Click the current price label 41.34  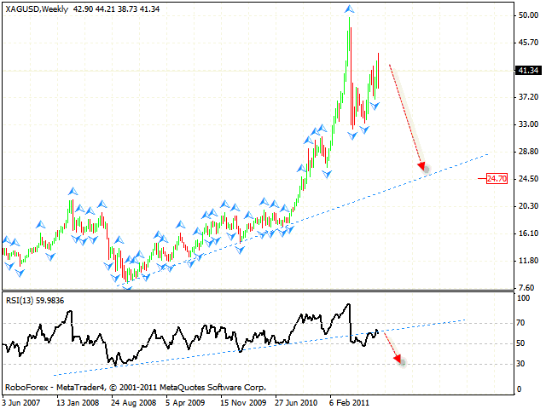(526, 72)
